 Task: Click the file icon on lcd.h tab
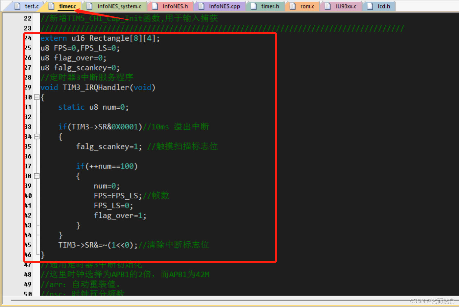(370, 6)
